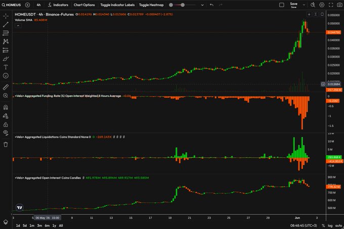Select the Aggregated Open Interest indicator legend
Viewport: 344px width, 229px height.
pos(48,178)
